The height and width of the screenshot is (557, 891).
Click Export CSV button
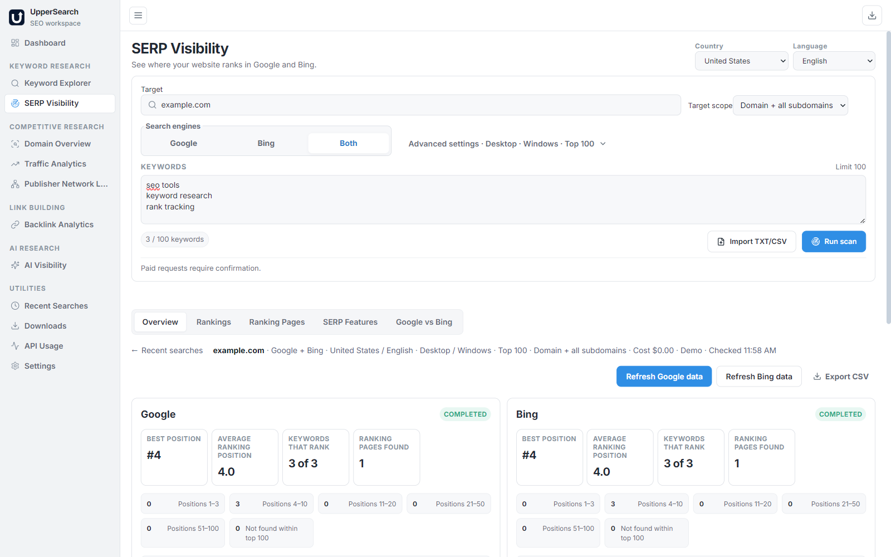841,377
